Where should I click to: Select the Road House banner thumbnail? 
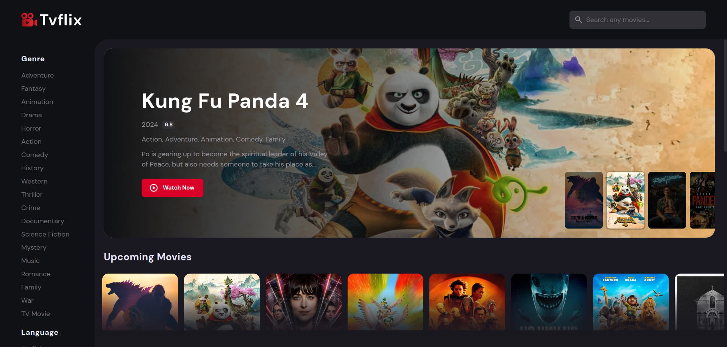[x=667, y=200]
